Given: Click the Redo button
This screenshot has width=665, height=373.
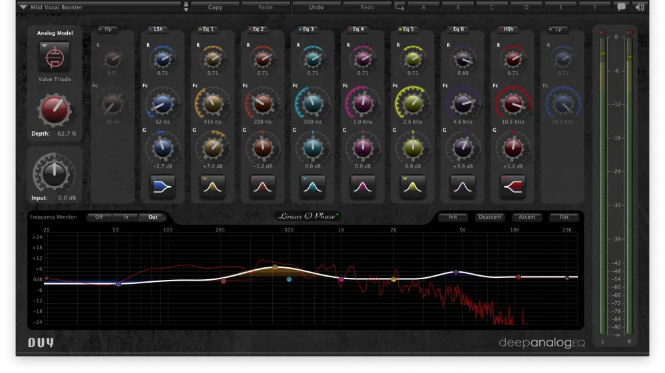Looking at the screenshot, I should pos(367,7).
